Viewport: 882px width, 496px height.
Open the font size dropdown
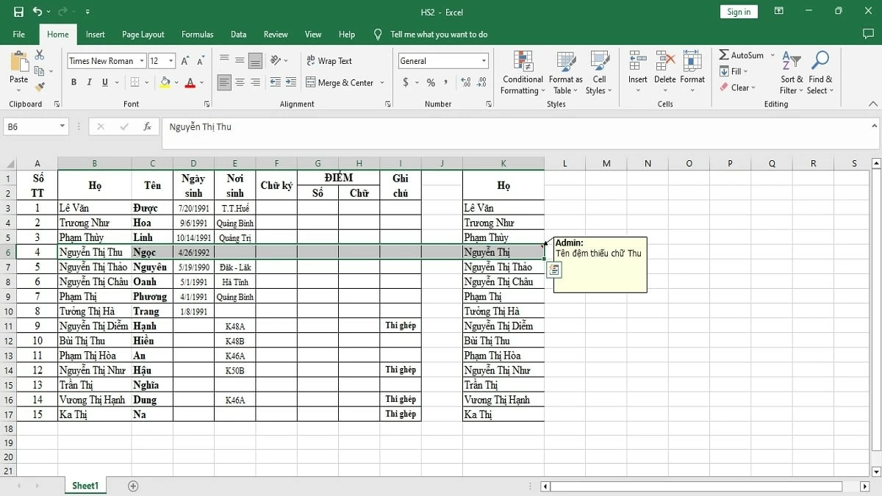170,60
